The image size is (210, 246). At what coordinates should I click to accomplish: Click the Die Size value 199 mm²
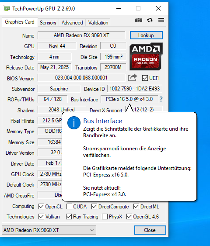pyautogui.click(x=113, y=57)
